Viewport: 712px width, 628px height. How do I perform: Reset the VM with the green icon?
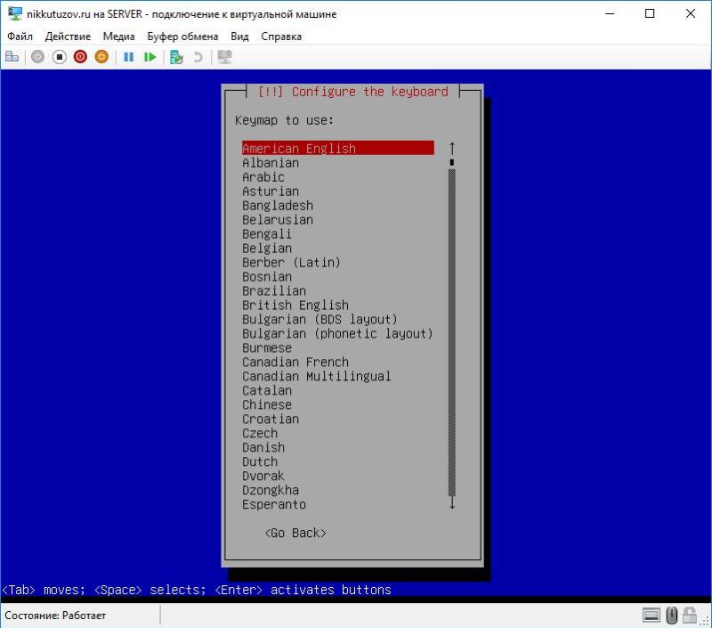[x=150, y=56]
